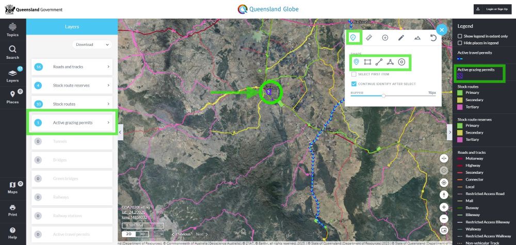The width and height of the screenshot is (516, 245).
Task: Zoom in on the map
Action: point(444,207)
